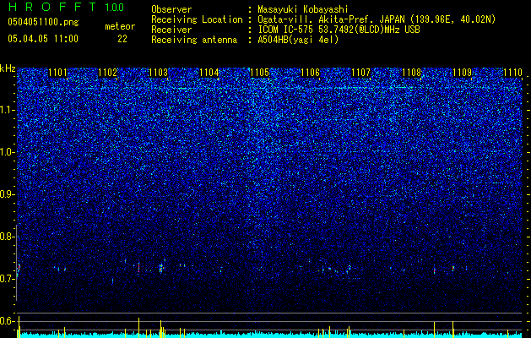The height and width of the screenshot is (338, 531).
Task: Click the 0.6 kHz axis label
Action: [x=6, y=321]
